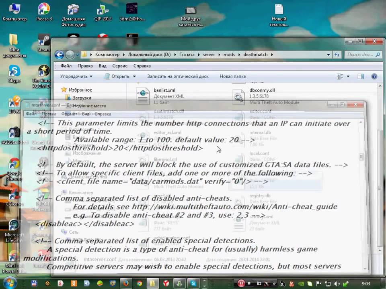Open Skype from the taskbar

click(x=193, y=283)
